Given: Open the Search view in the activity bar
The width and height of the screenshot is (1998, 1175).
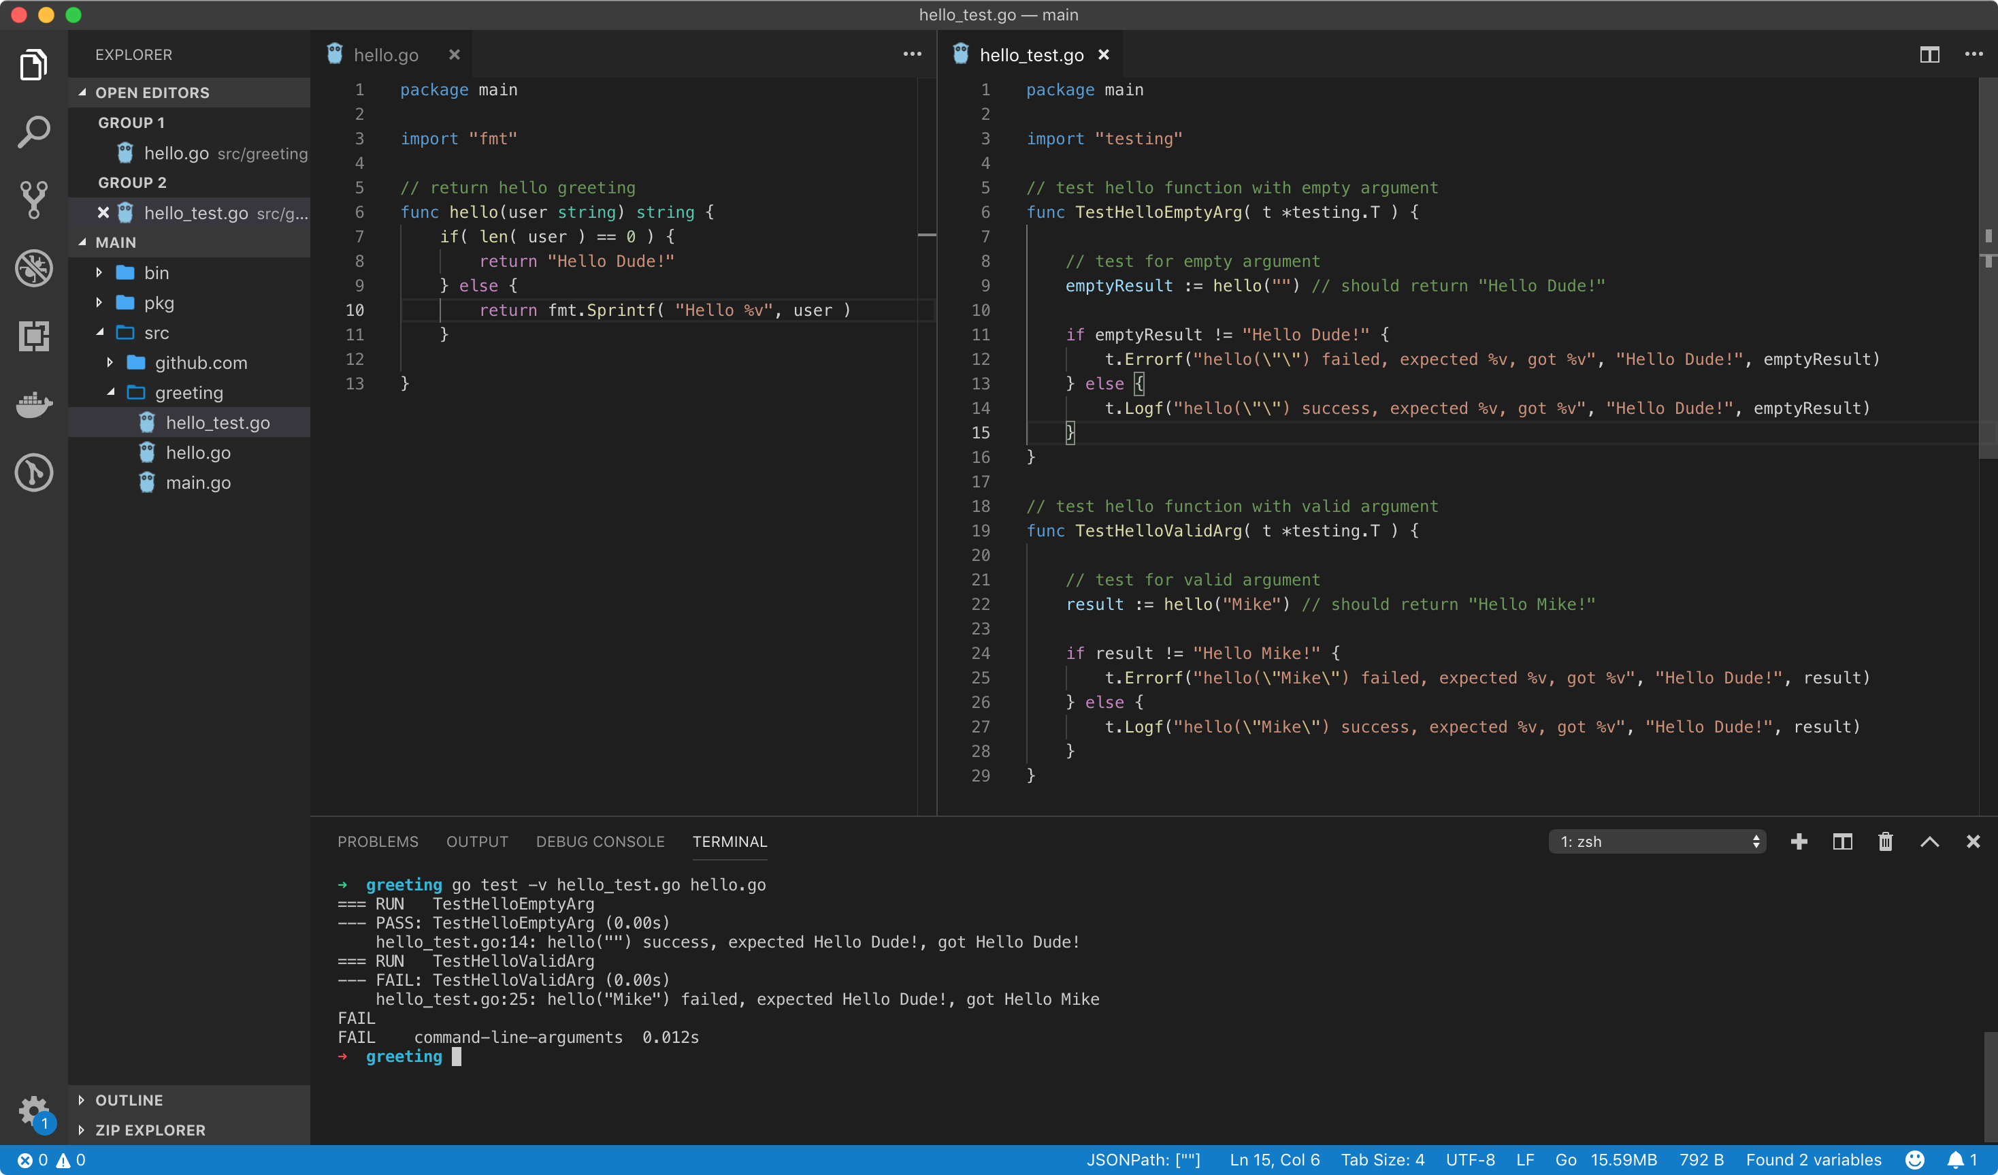Looking at the screenshot, I should pyautogui.click(x=34, y=131).
